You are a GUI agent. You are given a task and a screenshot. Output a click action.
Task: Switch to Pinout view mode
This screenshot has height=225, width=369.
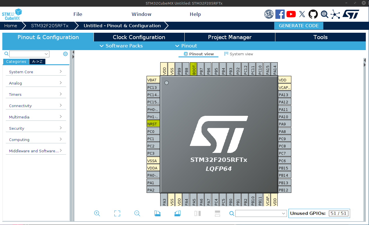pos(198,54)
